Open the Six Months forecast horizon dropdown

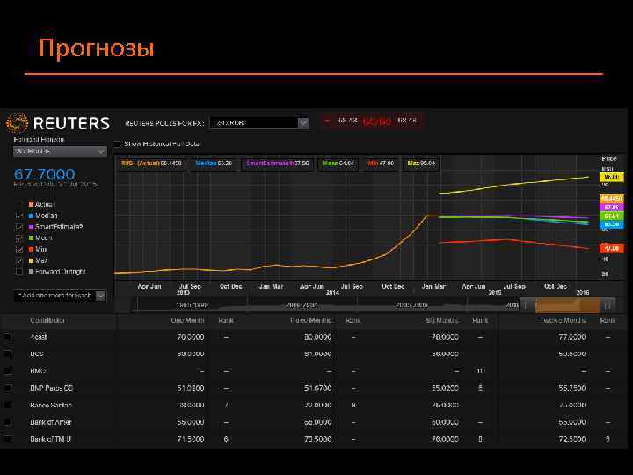[60, 151]
